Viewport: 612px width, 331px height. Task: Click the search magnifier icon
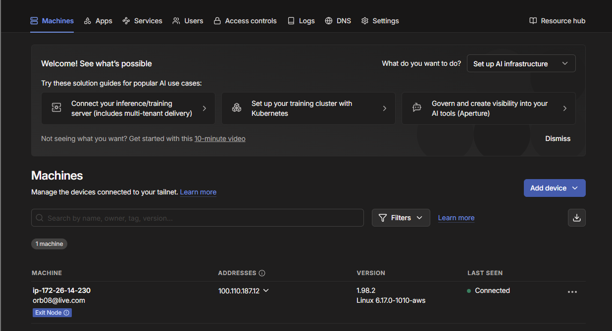pos(40,218)
